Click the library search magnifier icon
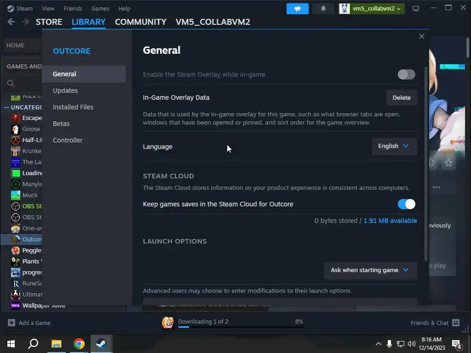This screenshot has width=471, height=353. pos(11,84)
